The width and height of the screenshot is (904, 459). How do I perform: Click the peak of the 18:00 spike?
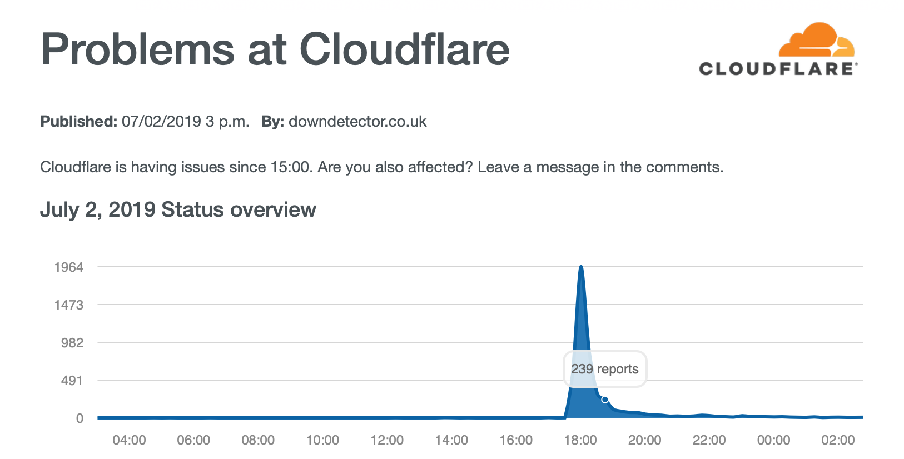[x=581, y=267]
